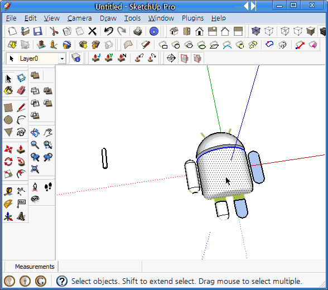Select the 3D Text tool
The width and height of the screenshot is (328, 290).
(x=21, y=216)
